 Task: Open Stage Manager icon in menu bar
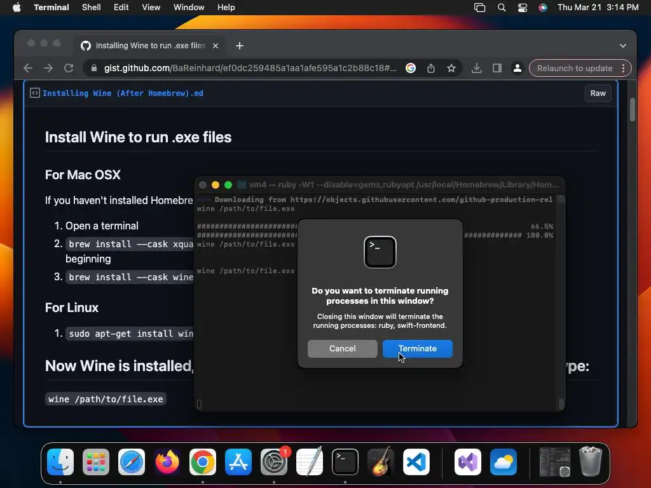pos(479,8)
